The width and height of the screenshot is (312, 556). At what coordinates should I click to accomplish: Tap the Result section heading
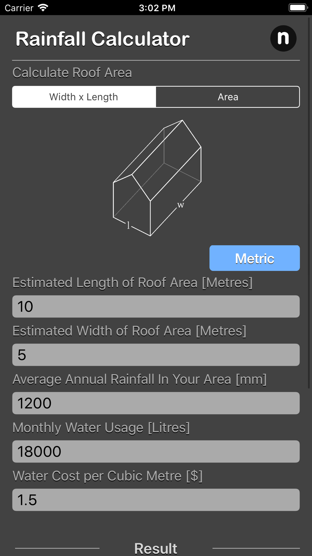156,548
